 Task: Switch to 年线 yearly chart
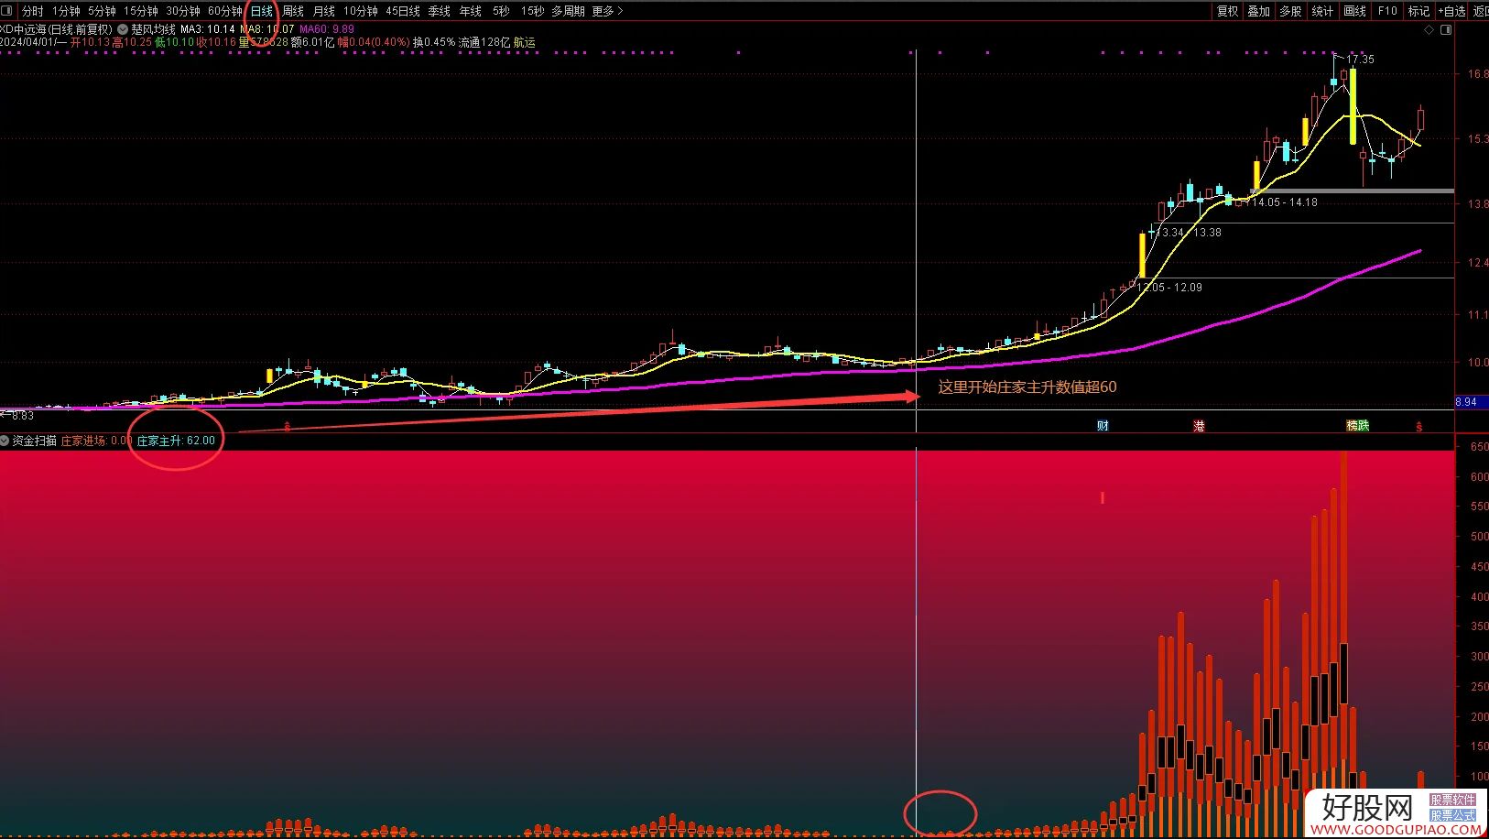tap(471, 11)
